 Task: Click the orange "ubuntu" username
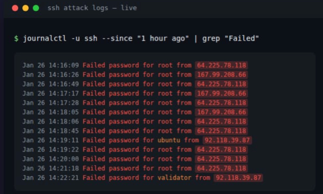pos(169,140)
